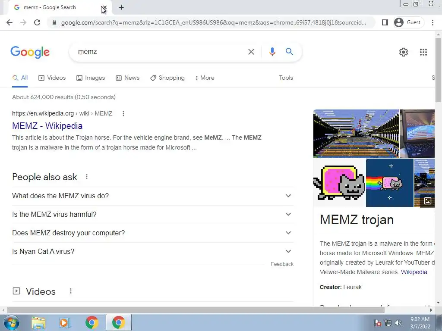
Task: Open Chrome three-dot menu
Action: click(433, 22)
